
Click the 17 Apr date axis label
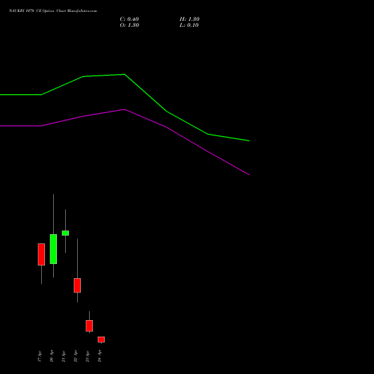pos(40,356)
